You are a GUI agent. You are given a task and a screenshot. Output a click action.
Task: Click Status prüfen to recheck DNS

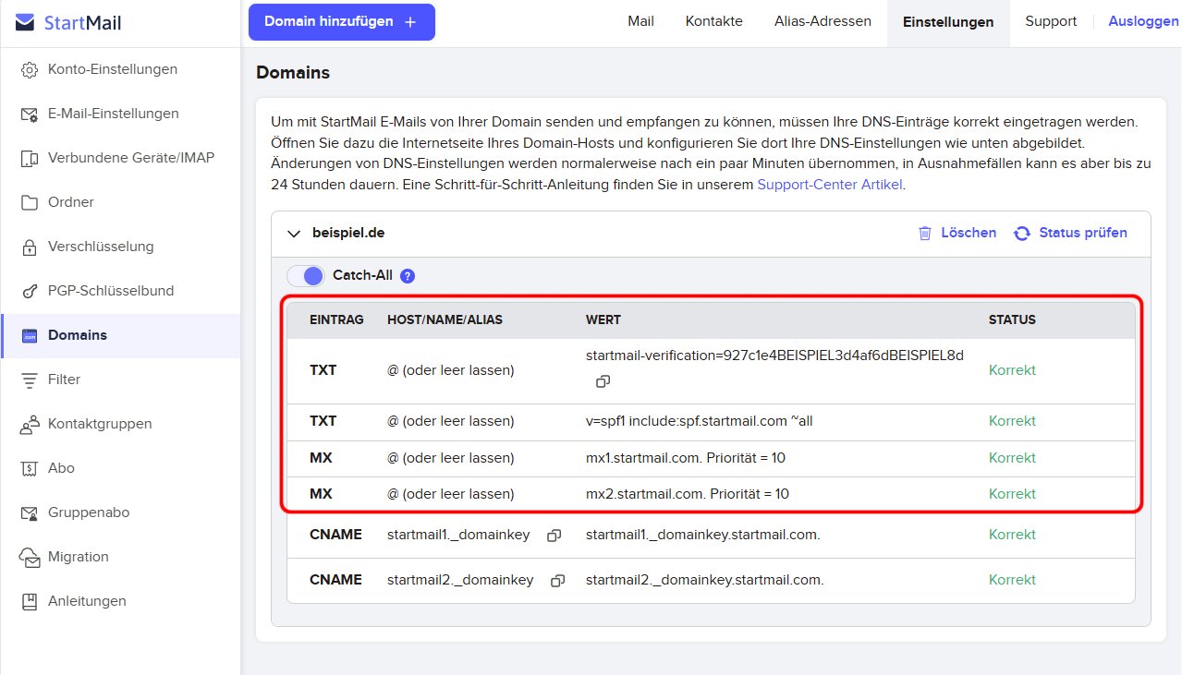point(1070,233)
